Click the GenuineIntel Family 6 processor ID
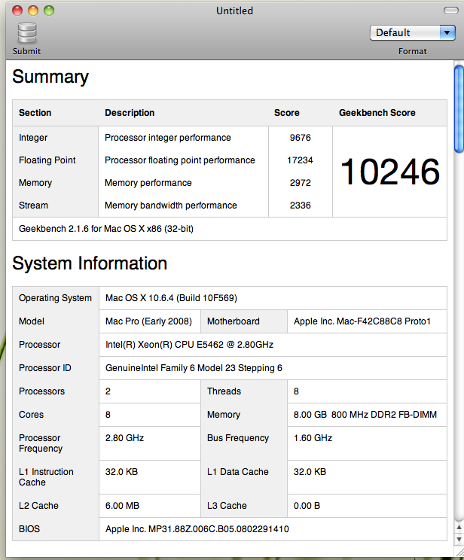The width and height of the screenshot is (464, 560). coord(194,368)
